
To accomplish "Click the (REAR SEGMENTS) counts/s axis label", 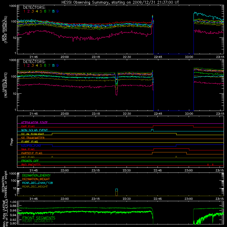I will tap(4, 85).
